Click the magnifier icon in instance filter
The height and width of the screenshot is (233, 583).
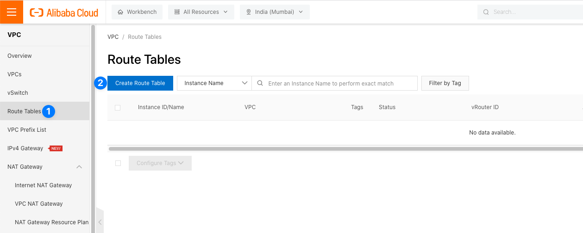click(x=260, y=83)
